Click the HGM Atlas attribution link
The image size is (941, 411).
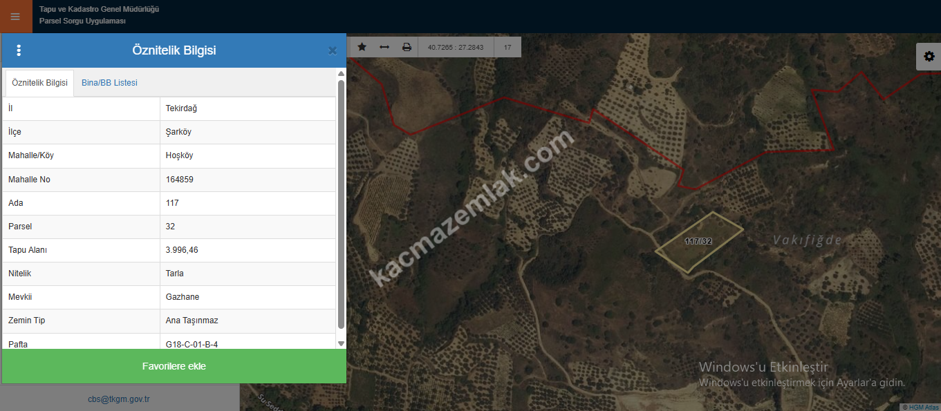click(920, 407)
